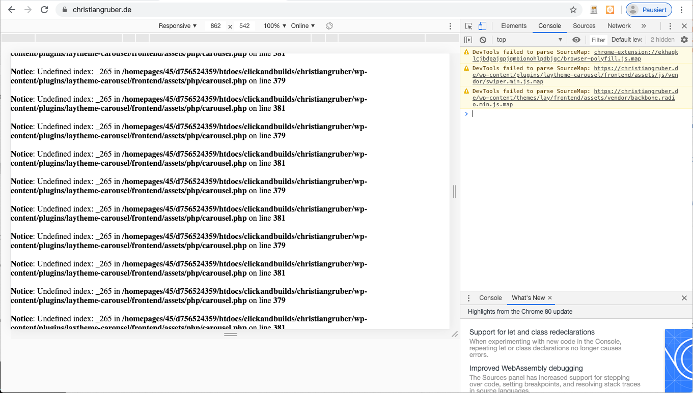Clear the console with the clear icon

[483, 40]
